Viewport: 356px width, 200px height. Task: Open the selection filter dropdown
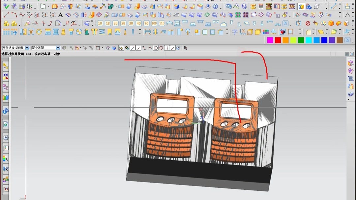27,48
